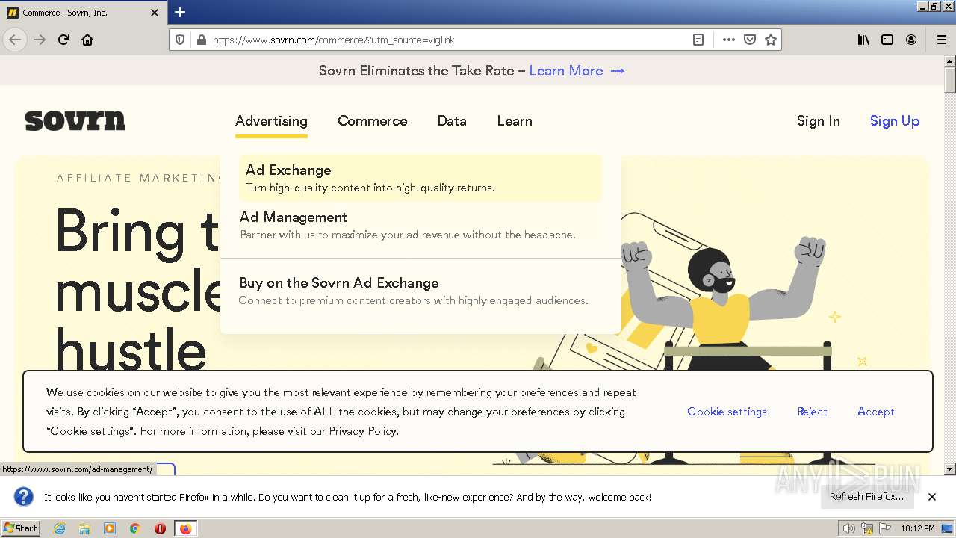Open the Library icon
956x538 pixels.
click(x=863, y=40)
